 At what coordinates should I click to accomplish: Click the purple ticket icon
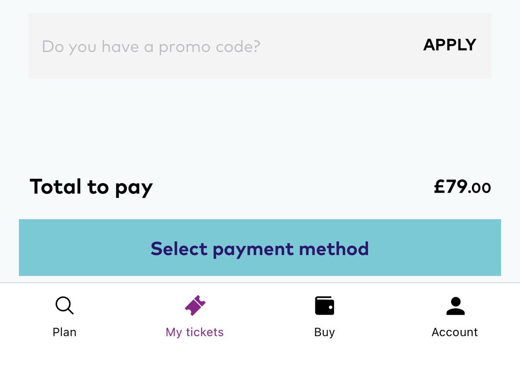(195, 305)
